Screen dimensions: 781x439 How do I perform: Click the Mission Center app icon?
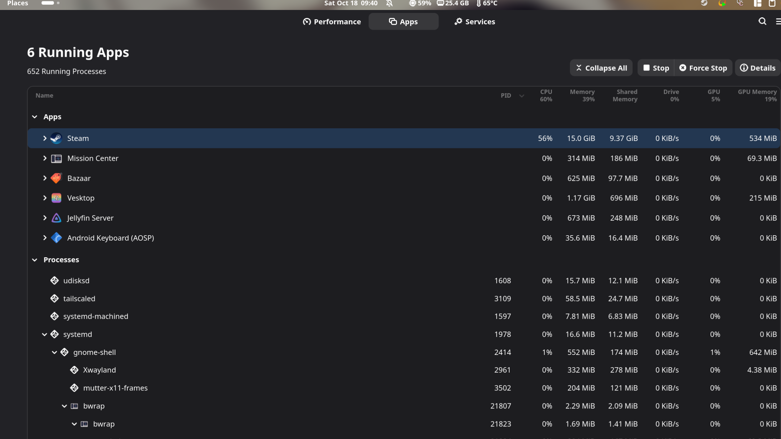pyautogui.click(x=56, y=159)
